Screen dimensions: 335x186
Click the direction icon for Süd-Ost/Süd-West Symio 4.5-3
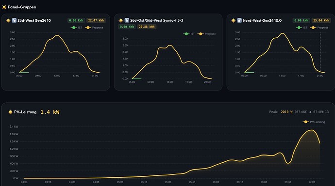(x=127, y=20)
